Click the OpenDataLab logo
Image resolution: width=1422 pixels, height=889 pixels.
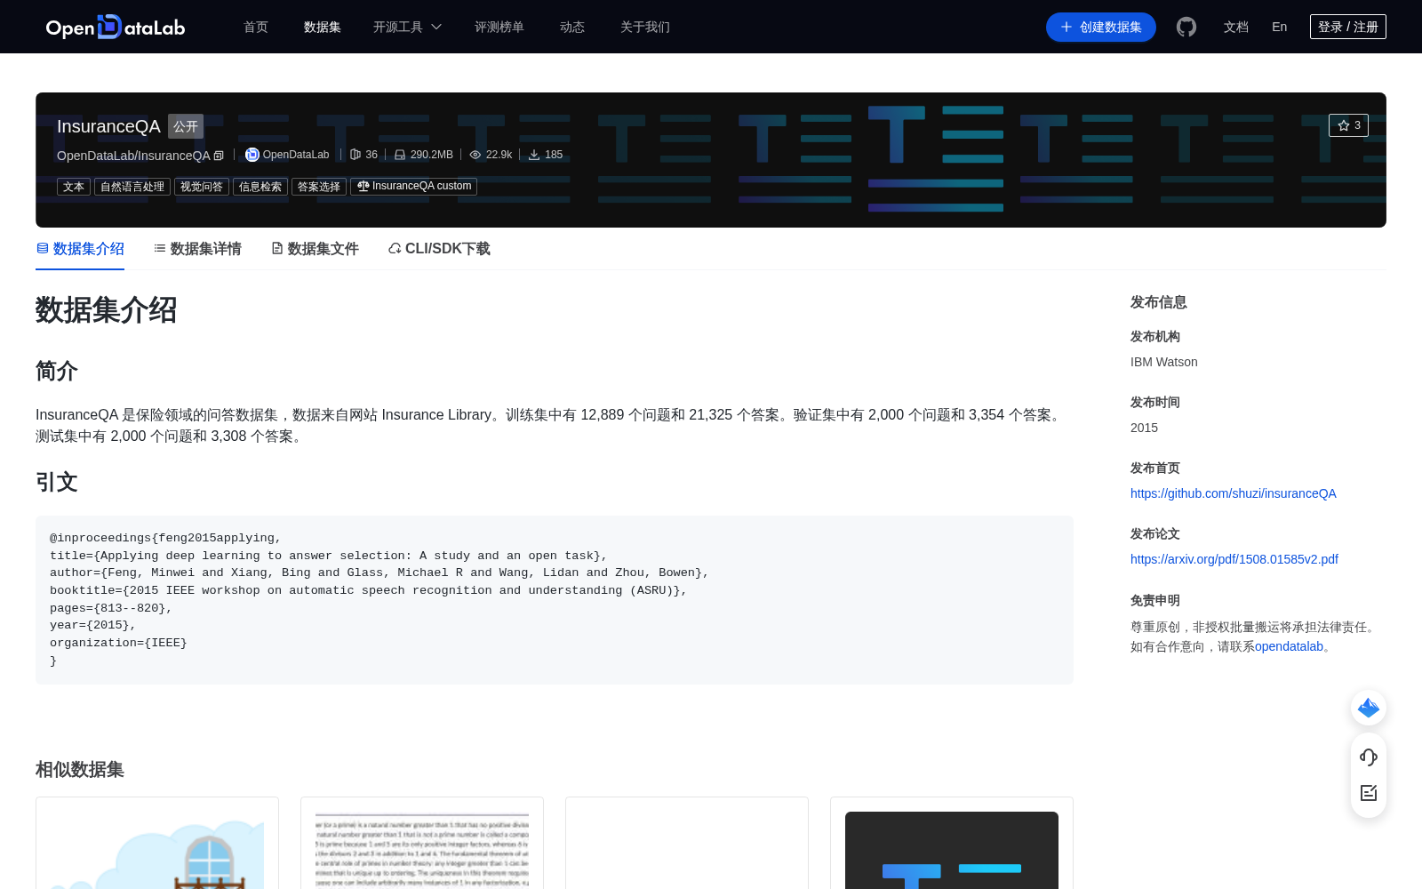point(116,27)
